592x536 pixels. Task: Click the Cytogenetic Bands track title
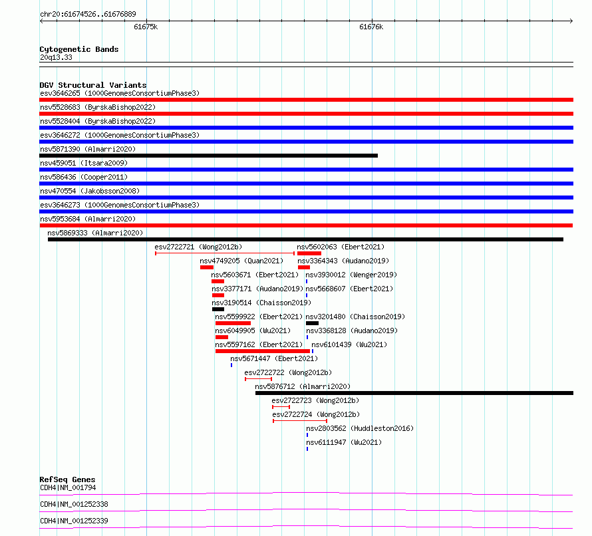(x=79, y=49)
